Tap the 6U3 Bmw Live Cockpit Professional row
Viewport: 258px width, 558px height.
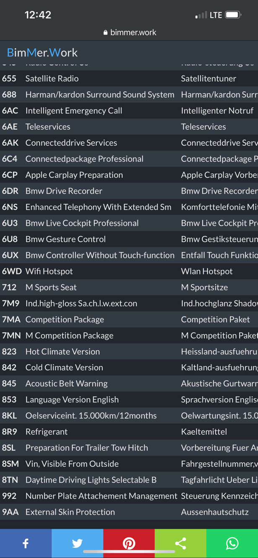click(x=82, y=223)
